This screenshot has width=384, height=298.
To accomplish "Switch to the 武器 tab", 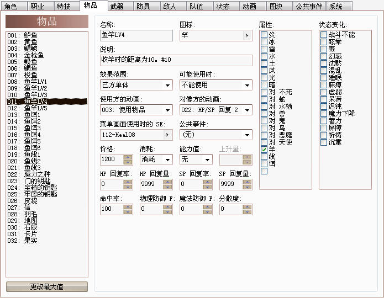I will (x=120, y=7).
